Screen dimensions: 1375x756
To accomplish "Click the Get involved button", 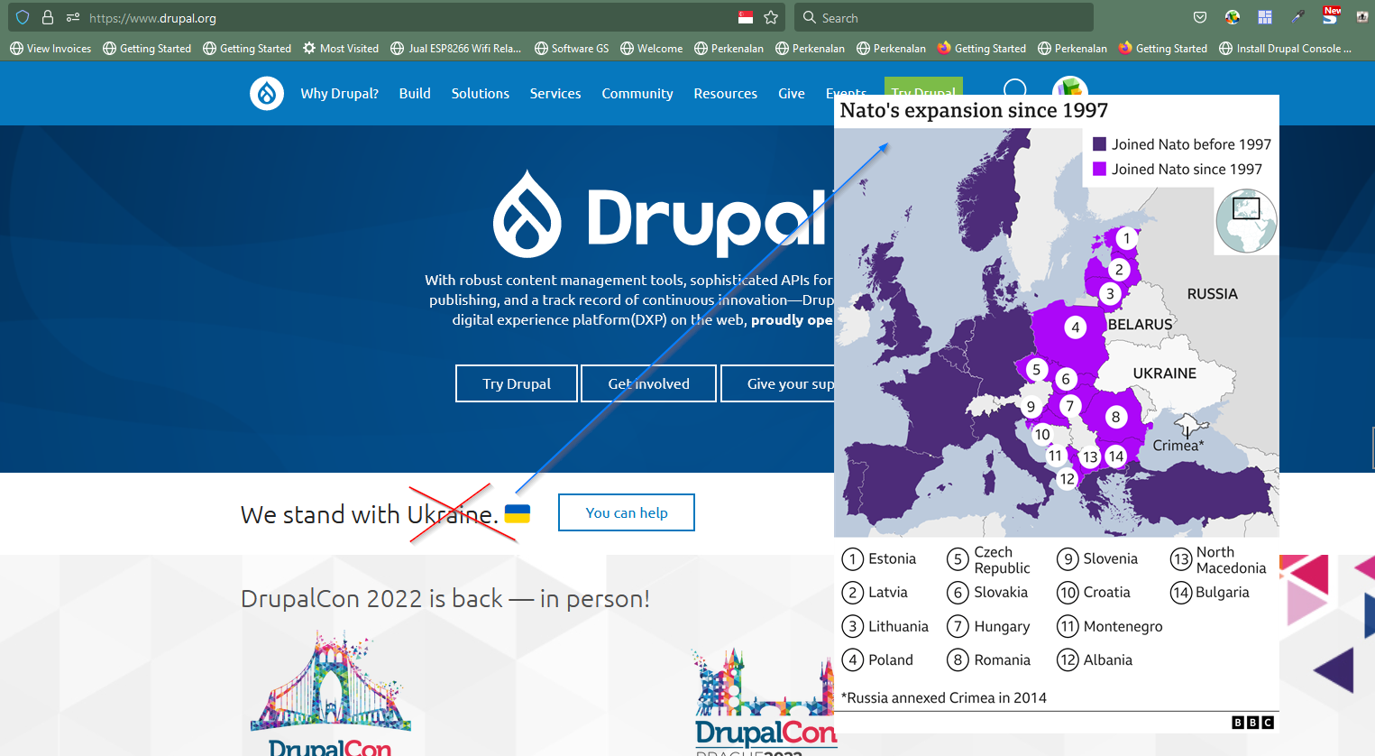I will point(649,383).
